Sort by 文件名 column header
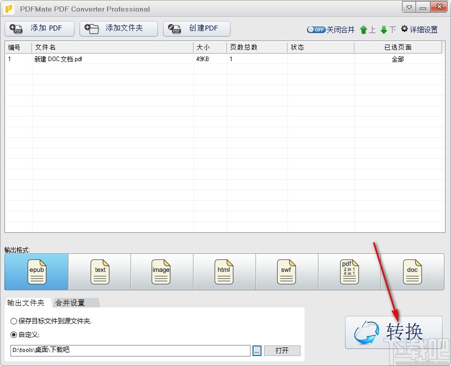The width and height of the screenshot is (451, 366). pos(112,48)
